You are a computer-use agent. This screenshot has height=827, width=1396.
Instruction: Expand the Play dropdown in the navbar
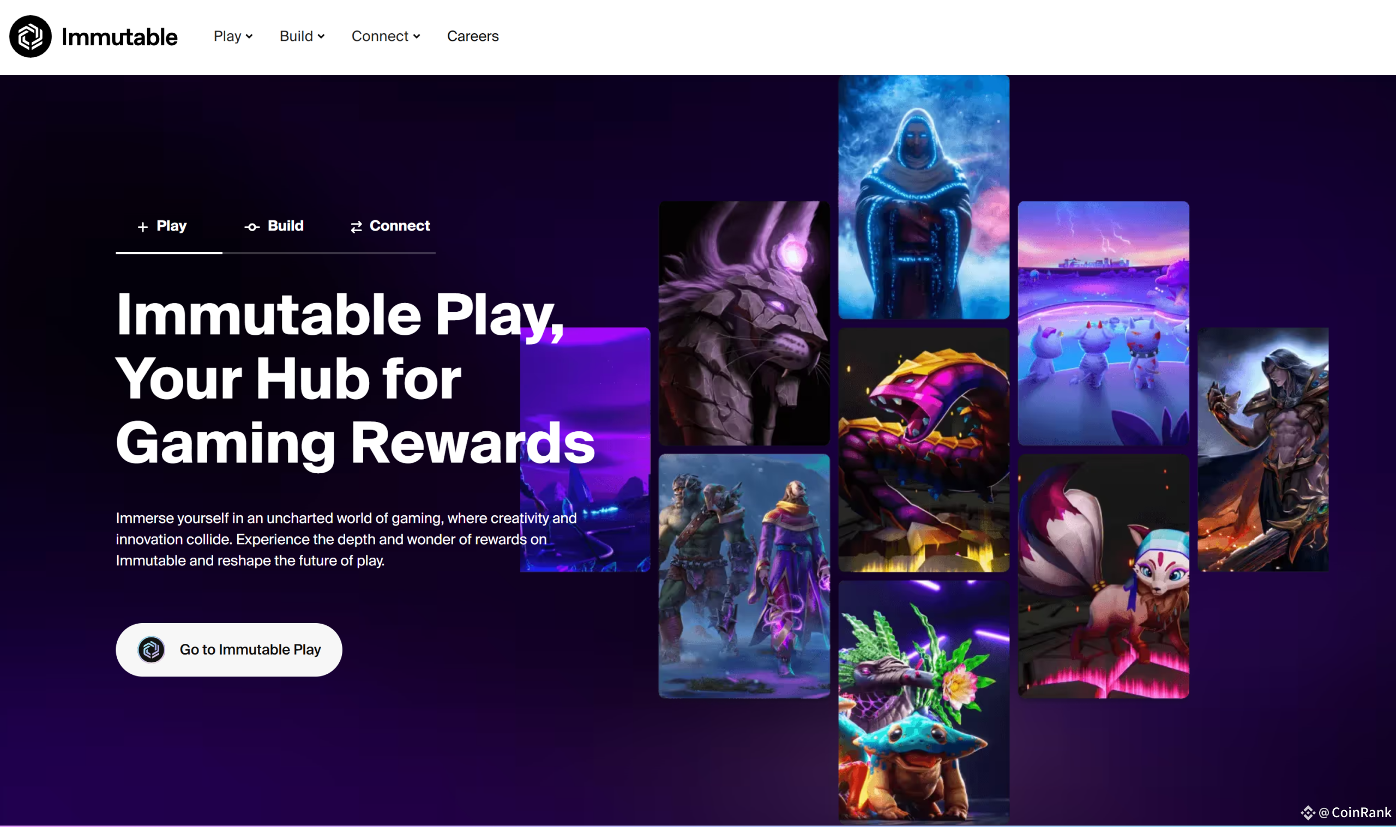[x=233, y=36]
